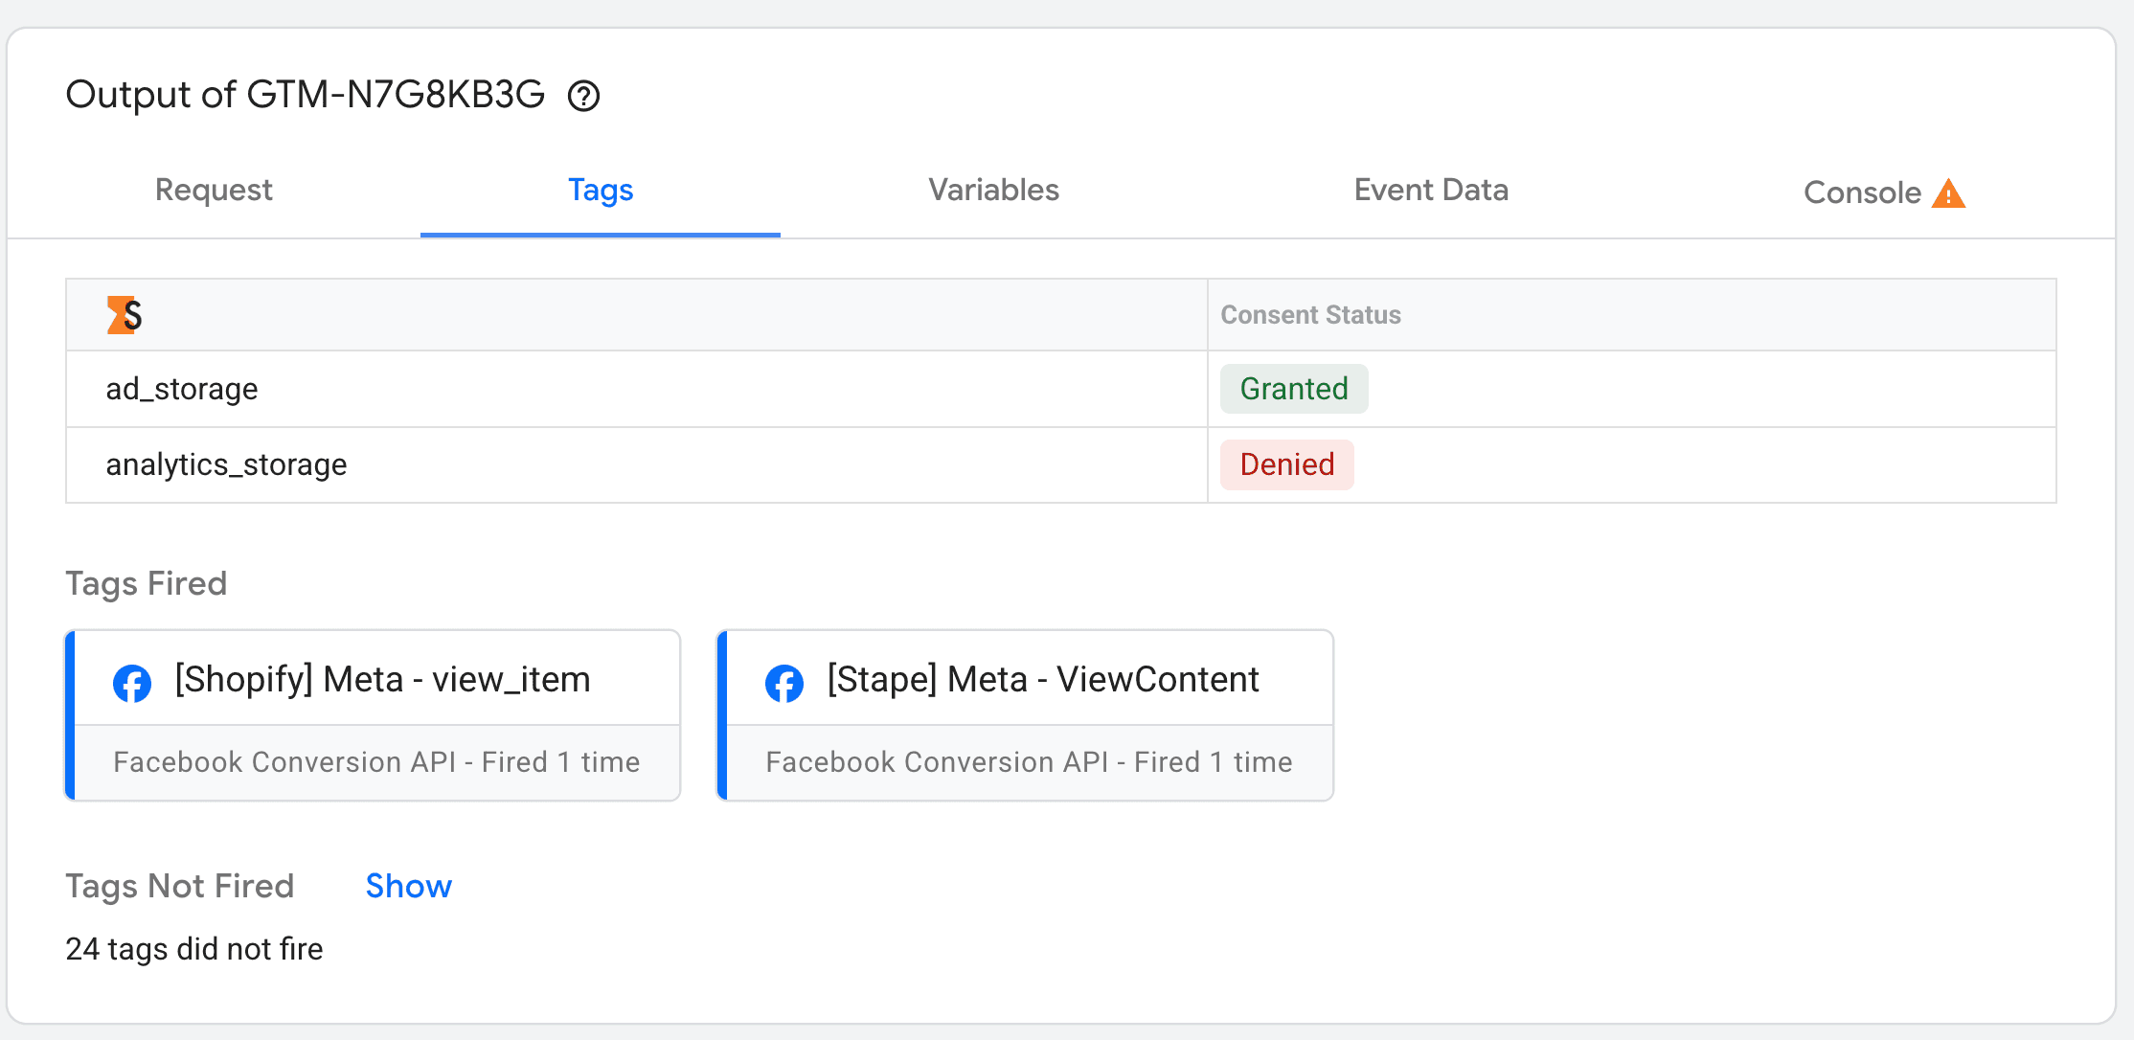Select the analytics_storage consent row
Viewport: 2134px width, 1040px height.
click(226, 464)
